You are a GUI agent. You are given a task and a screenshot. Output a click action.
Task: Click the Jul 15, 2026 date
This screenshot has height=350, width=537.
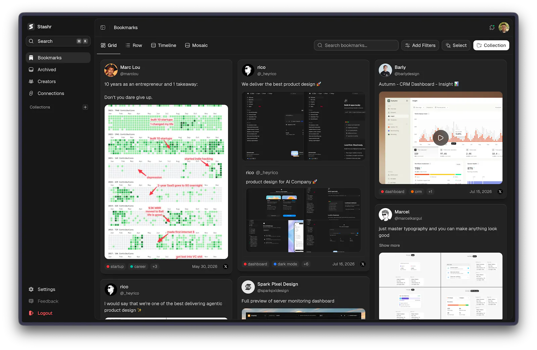click(481, 192)
